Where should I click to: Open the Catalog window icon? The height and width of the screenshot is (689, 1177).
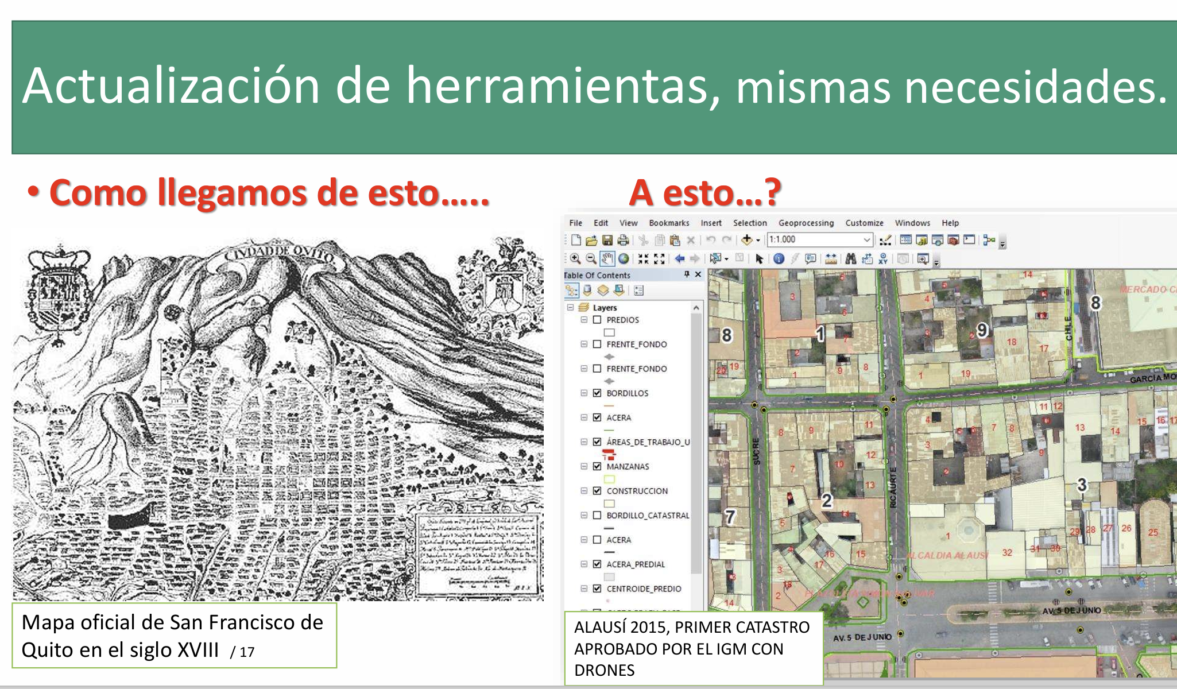click(x=922, y=240)
